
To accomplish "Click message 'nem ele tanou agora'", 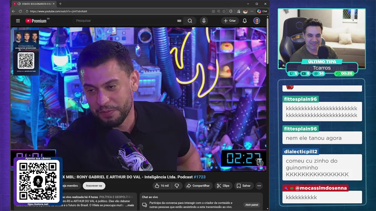I will click(314, 138).
